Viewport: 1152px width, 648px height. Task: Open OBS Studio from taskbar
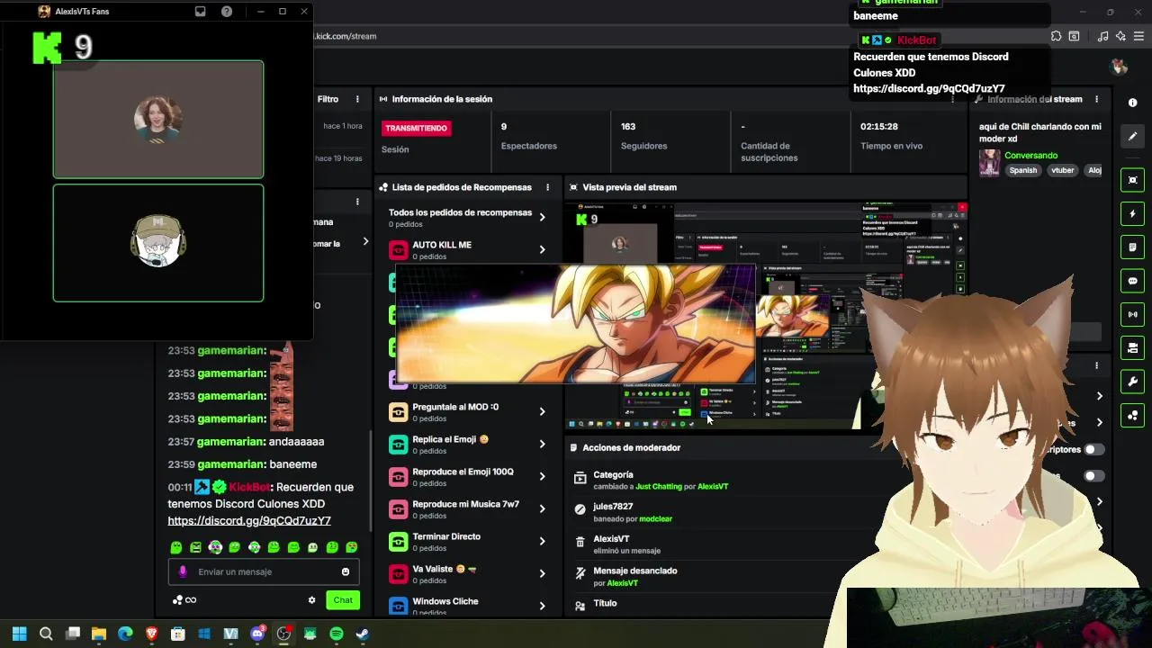click(283, 634)
